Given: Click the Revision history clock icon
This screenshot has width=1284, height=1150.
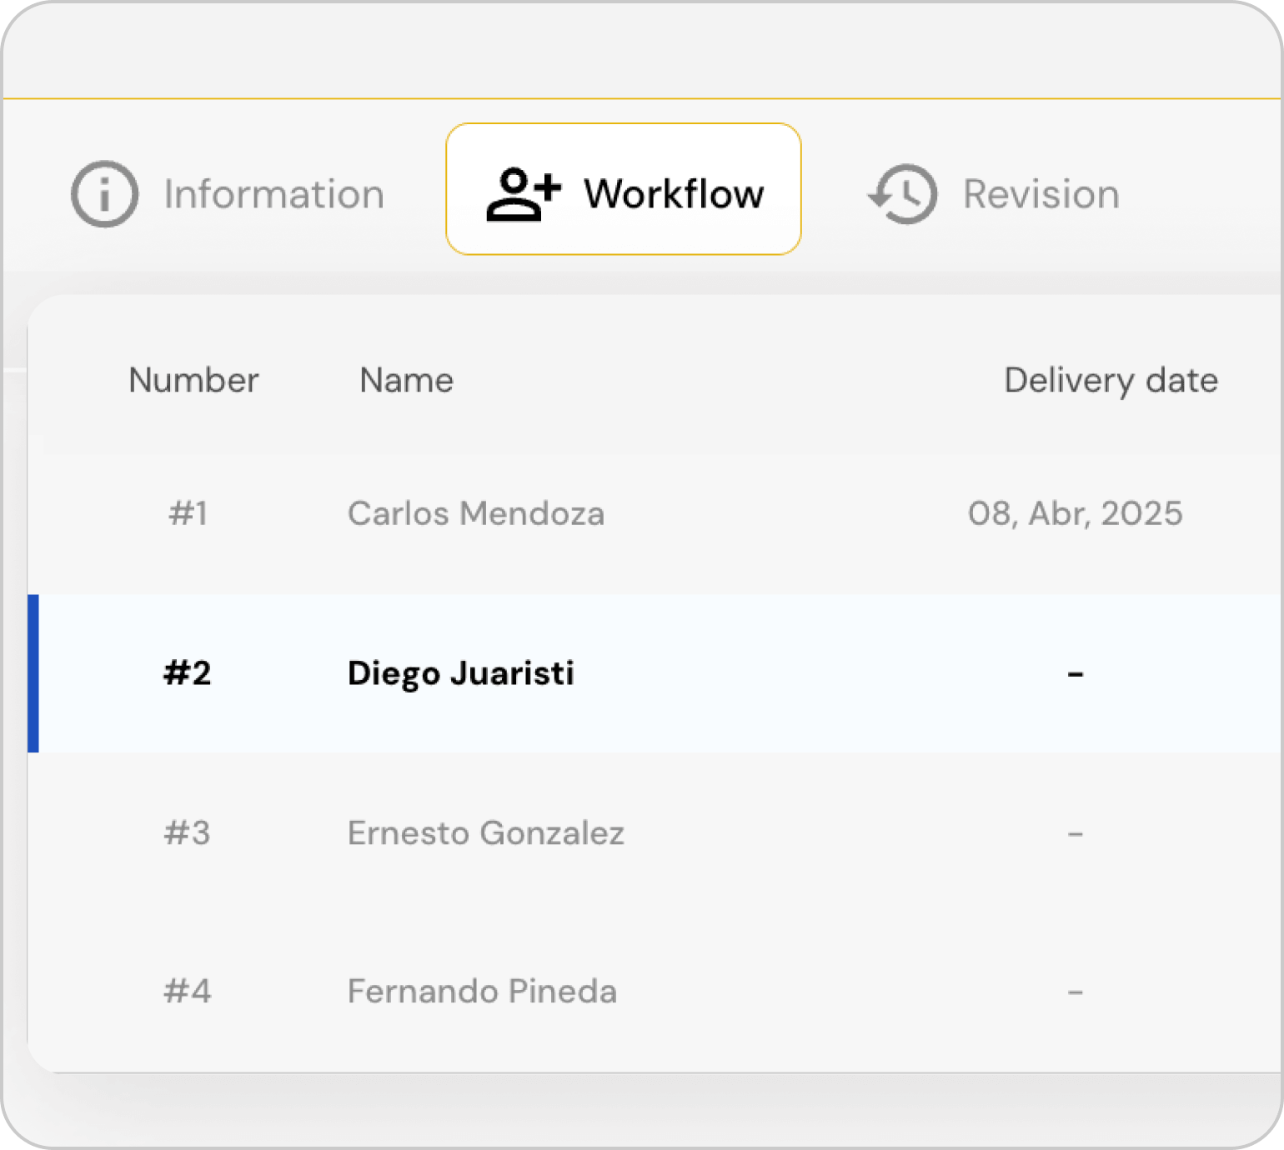Looking at the screenshot, I should 903,194.
